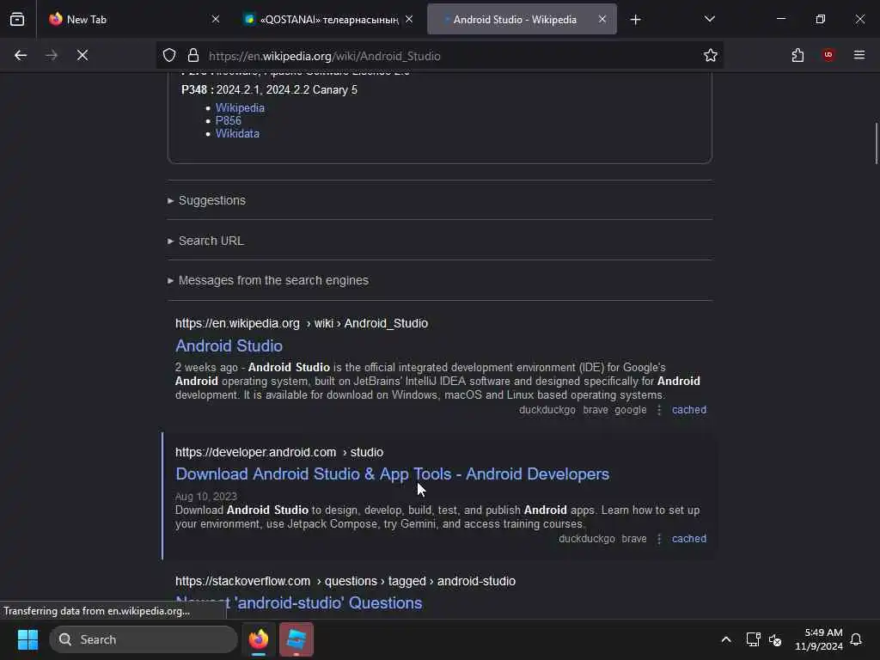This screenshot has width=880, height=660.
Task: Expand Messages from the search engines
Action: click(268, 280)
